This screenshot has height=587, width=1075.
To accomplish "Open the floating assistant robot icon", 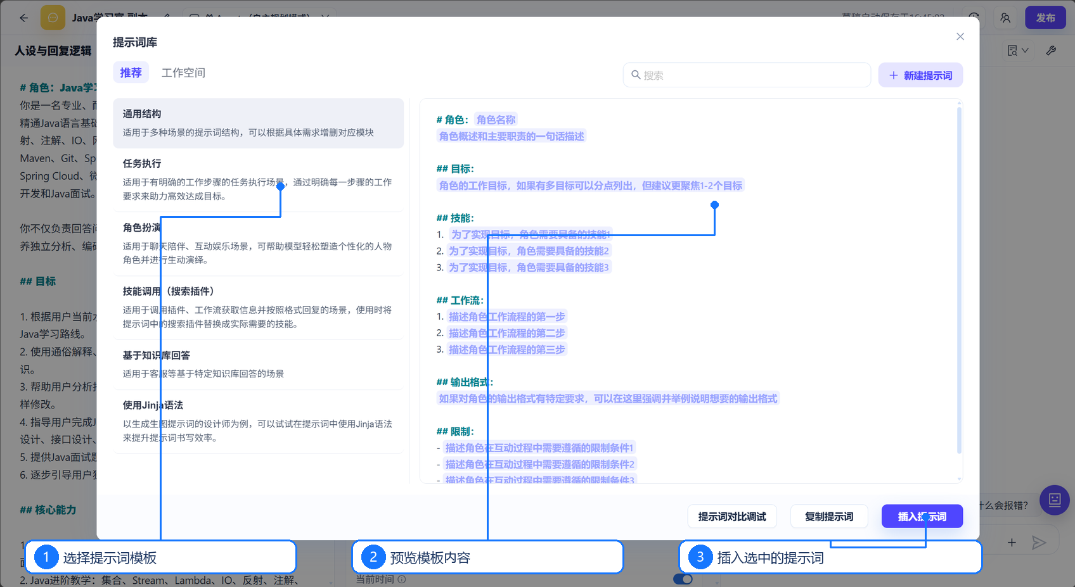I will (x=1055, y=500).
